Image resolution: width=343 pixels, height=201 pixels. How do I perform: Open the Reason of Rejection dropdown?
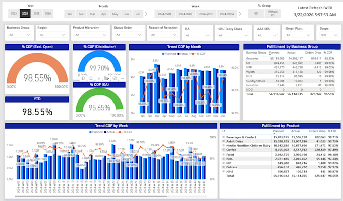(163, 35)
